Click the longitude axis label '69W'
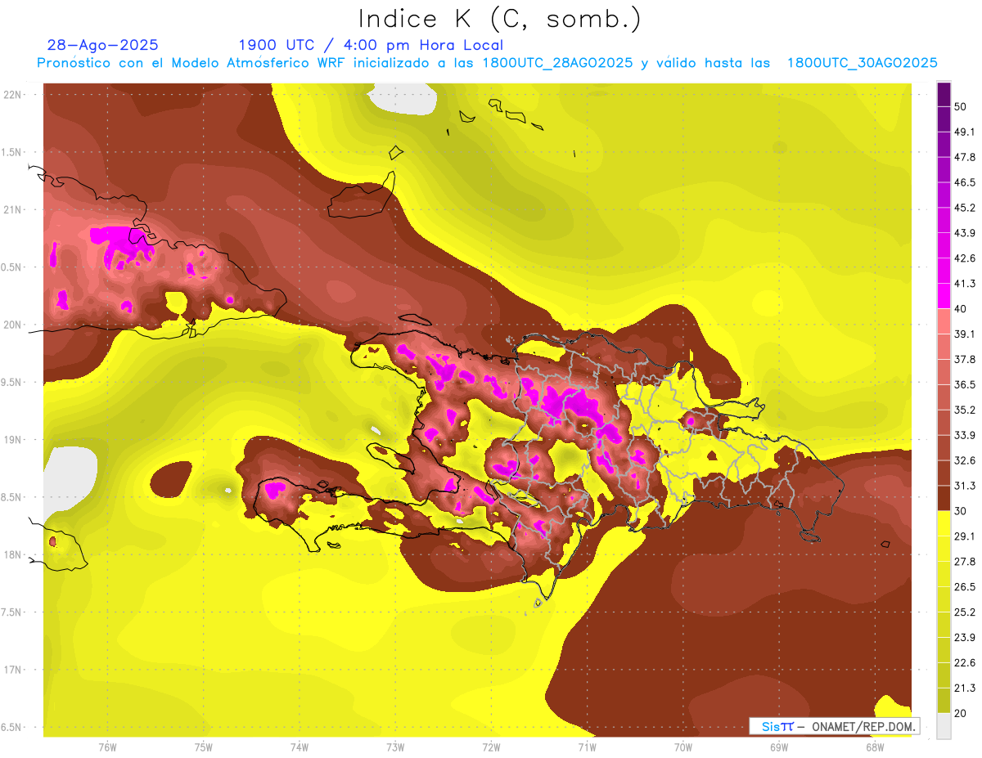This screenshot has width=982, height=758. pyautogui.click(x=779, y=747)
